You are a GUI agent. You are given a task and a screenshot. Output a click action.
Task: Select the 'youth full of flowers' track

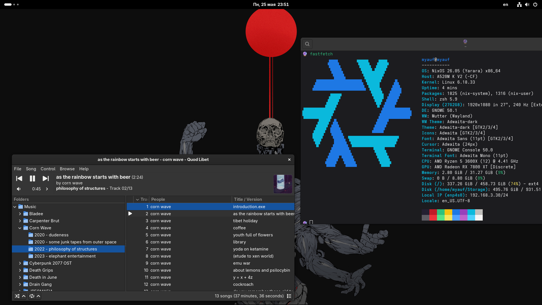pos(211,235)
